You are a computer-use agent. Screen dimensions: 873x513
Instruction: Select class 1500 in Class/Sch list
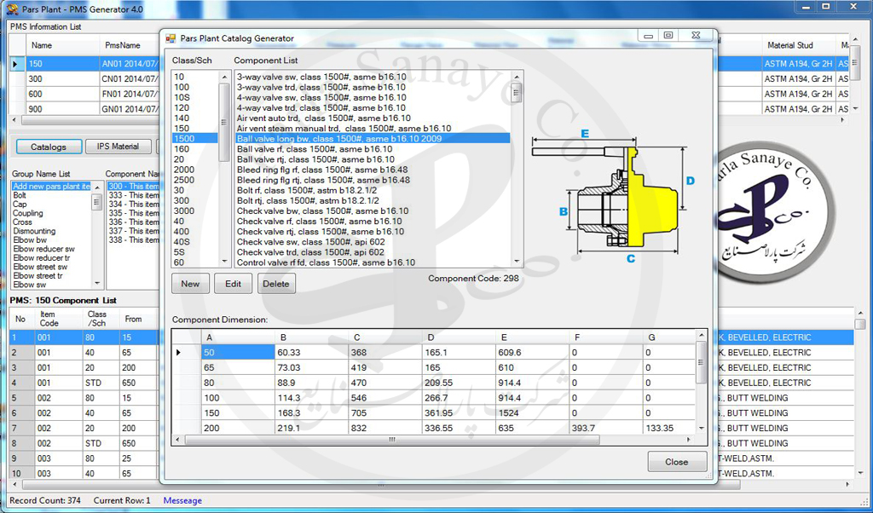pyautogui.click(x=195, y=139)
